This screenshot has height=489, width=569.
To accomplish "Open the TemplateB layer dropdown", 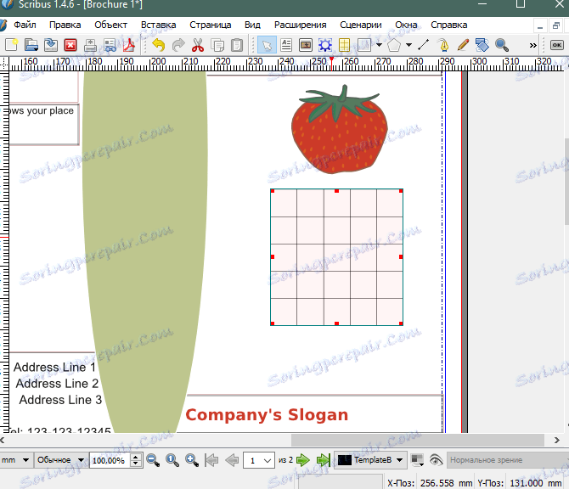I will pos(370,460).
